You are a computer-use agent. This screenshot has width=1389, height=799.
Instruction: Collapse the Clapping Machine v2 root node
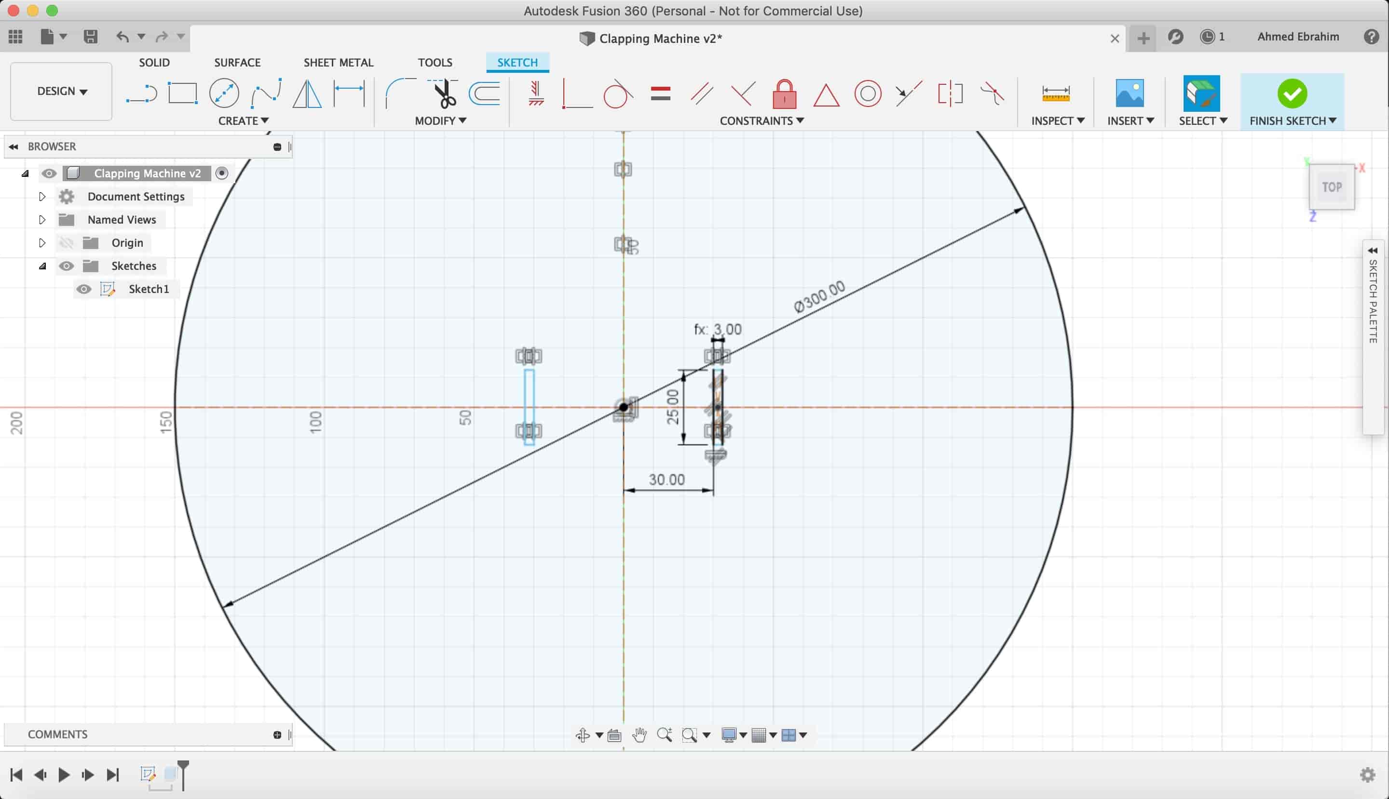point(25,173)
